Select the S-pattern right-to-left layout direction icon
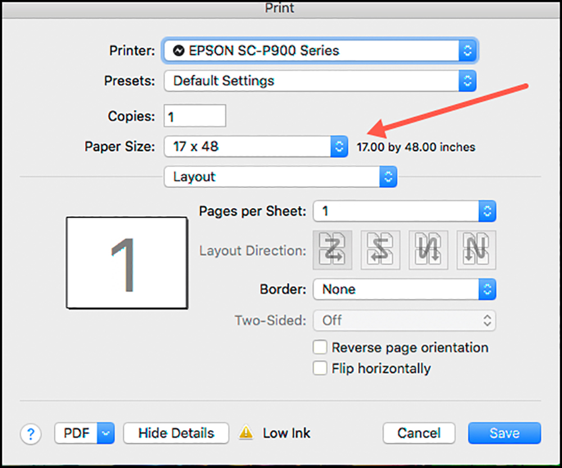 (380, 250)
